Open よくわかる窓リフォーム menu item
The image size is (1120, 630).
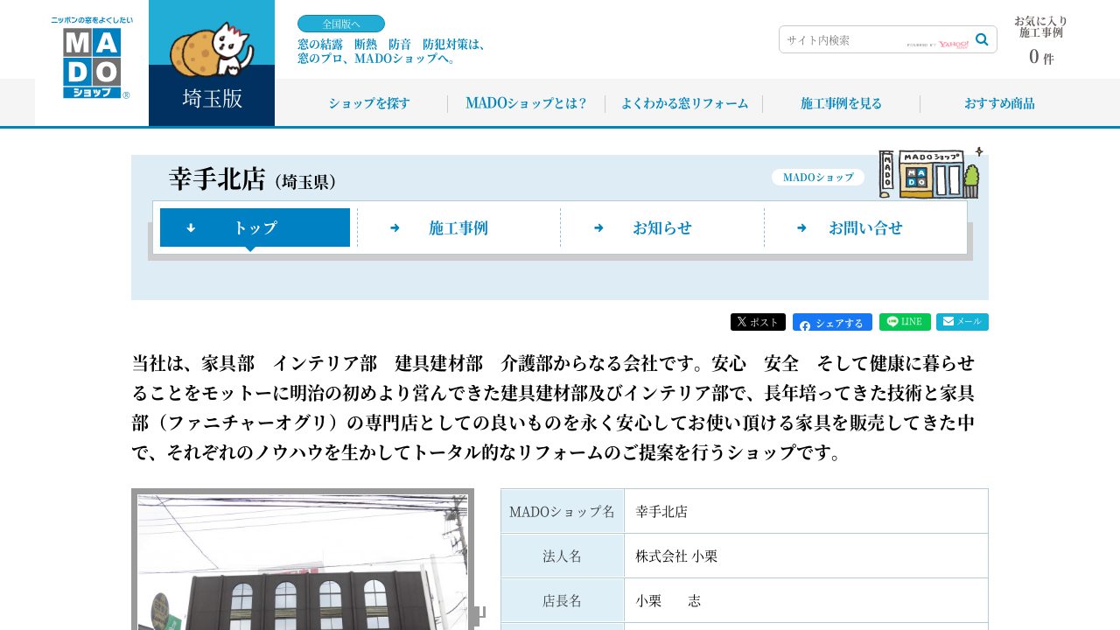pos(684,103)
